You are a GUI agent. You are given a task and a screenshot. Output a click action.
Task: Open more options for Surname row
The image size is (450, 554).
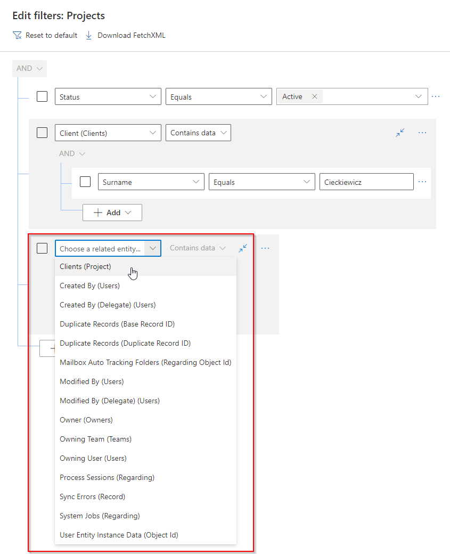click(x=422, y=182)
